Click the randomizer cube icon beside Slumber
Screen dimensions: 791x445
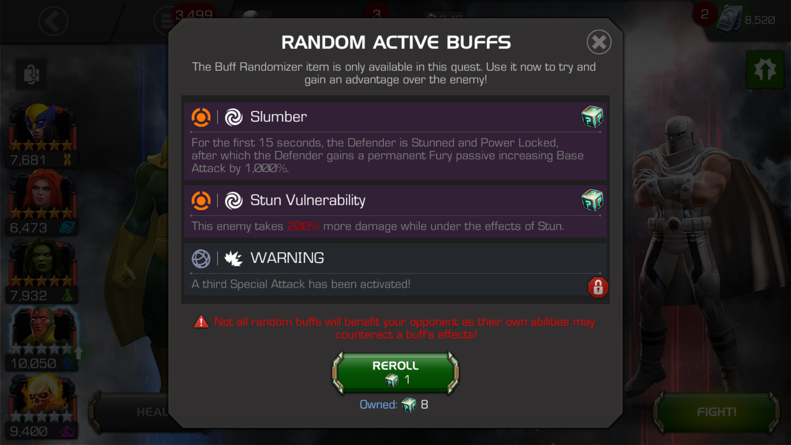[x=592, y=117]
